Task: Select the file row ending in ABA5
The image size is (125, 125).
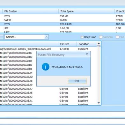Action: tap(48, 93)
